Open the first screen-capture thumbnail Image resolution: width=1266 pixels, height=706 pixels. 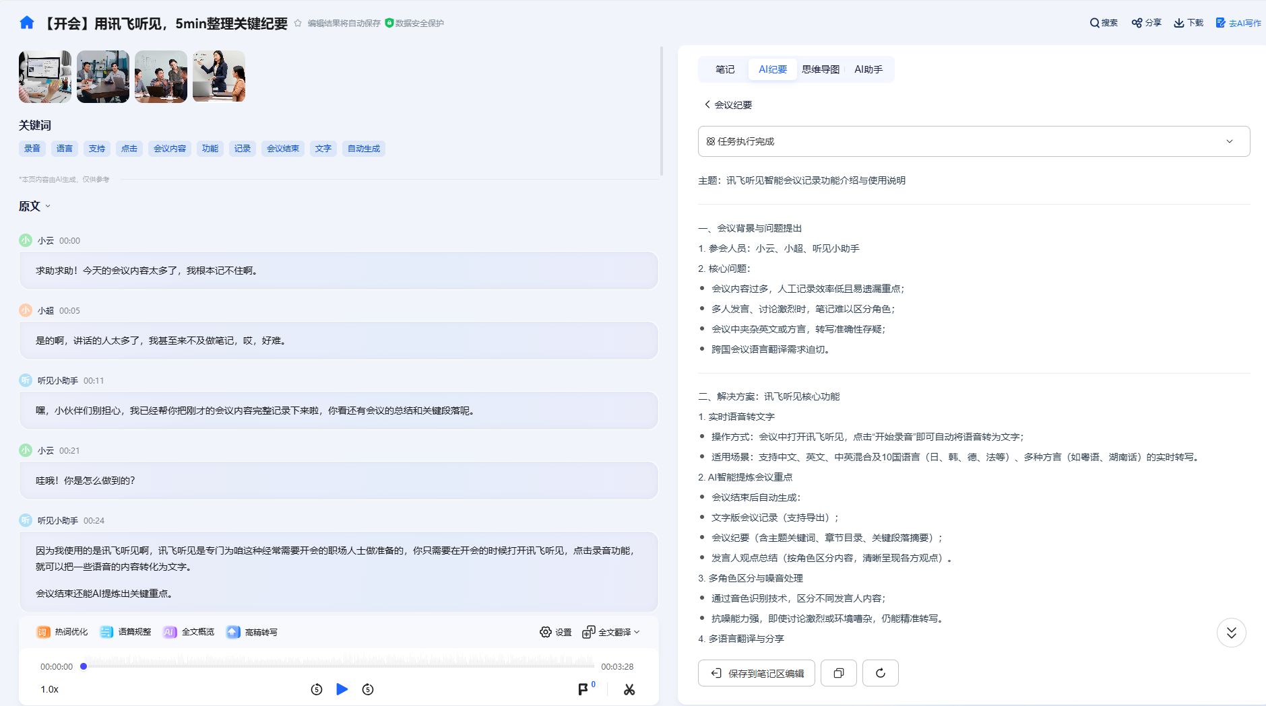click(45, 77)
